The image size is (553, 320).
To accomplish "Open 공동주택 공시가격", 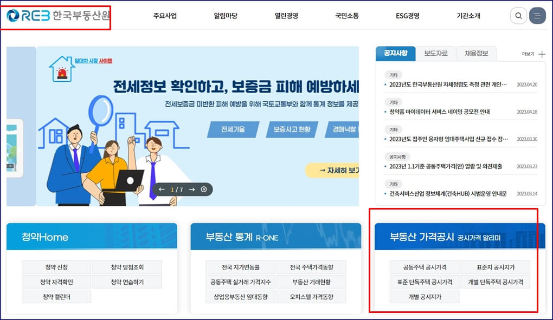I will click(425, 266).
